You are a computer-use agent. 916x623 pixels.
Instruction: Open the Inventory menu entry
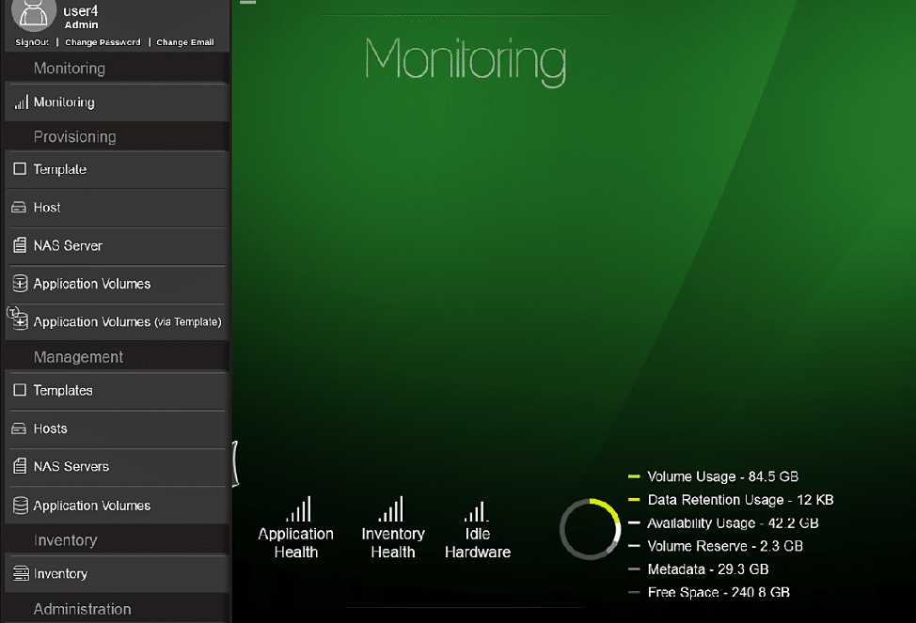pyautogui.click(x=117, y=574)
